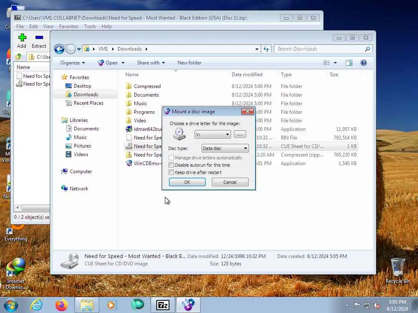Open Tools menu in 7-Zip
Screen dimensions: 418x313
90,26
